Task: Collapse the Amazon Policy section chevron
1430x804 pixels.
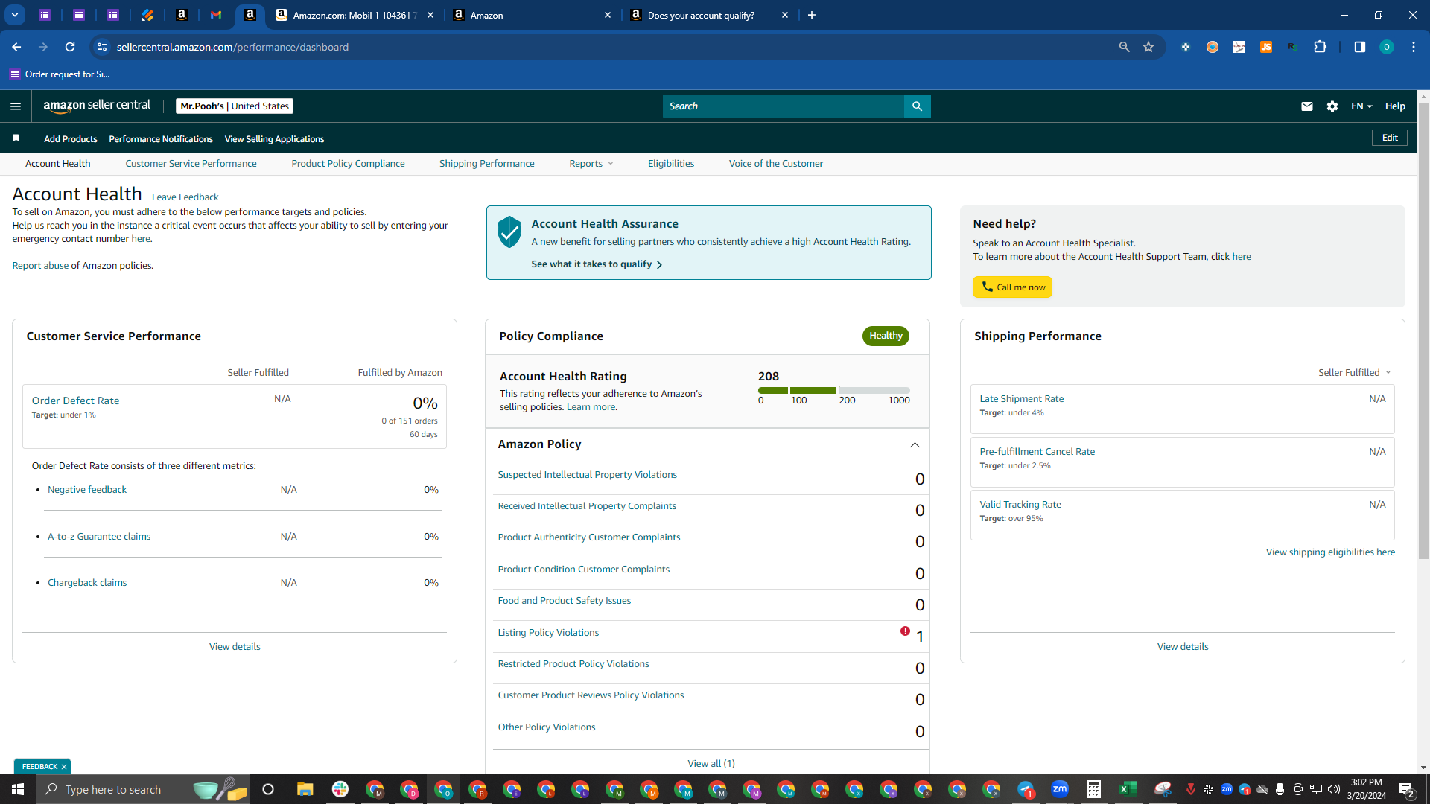Action: click(x=915, y=445)
